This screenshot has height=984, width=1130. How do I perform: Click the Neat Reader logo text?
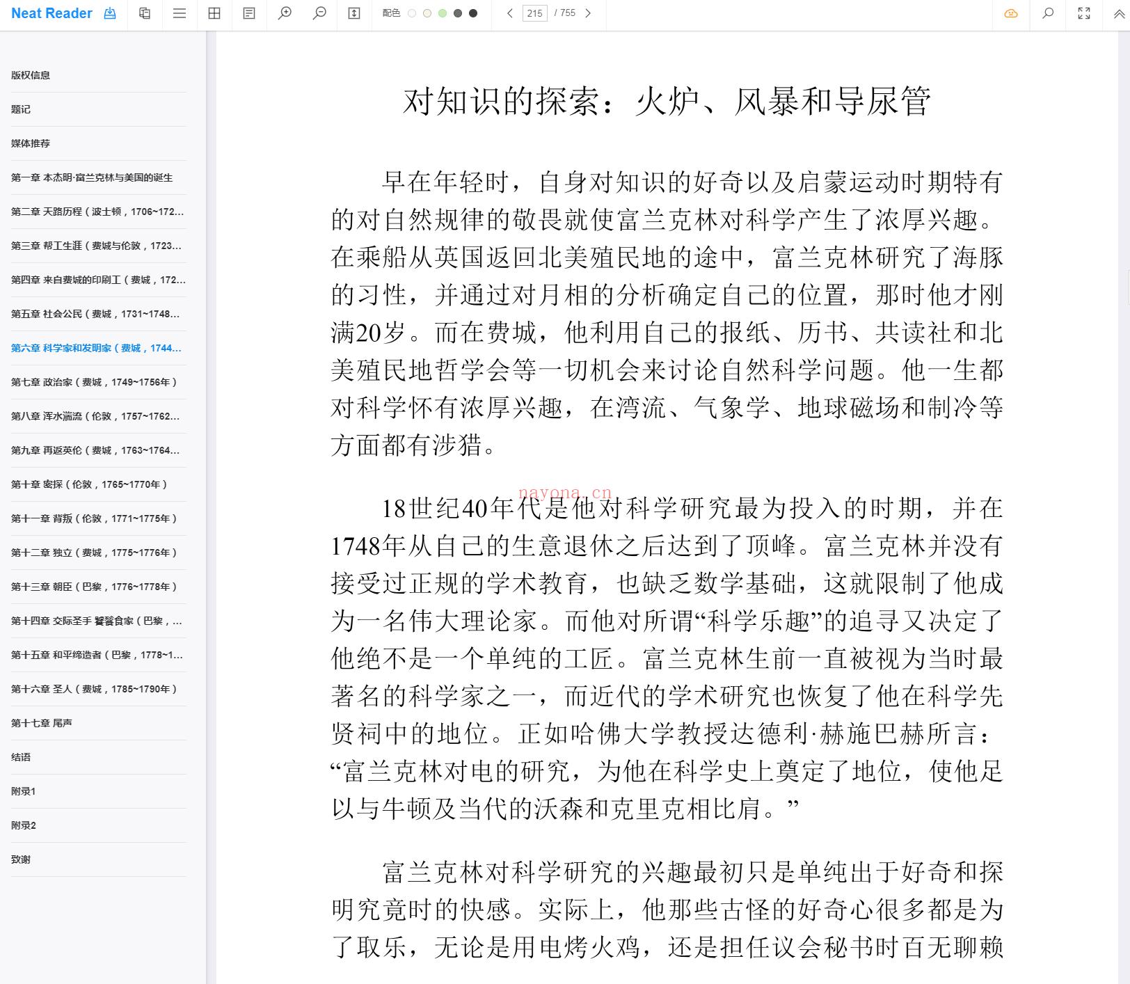click(51, 13)
